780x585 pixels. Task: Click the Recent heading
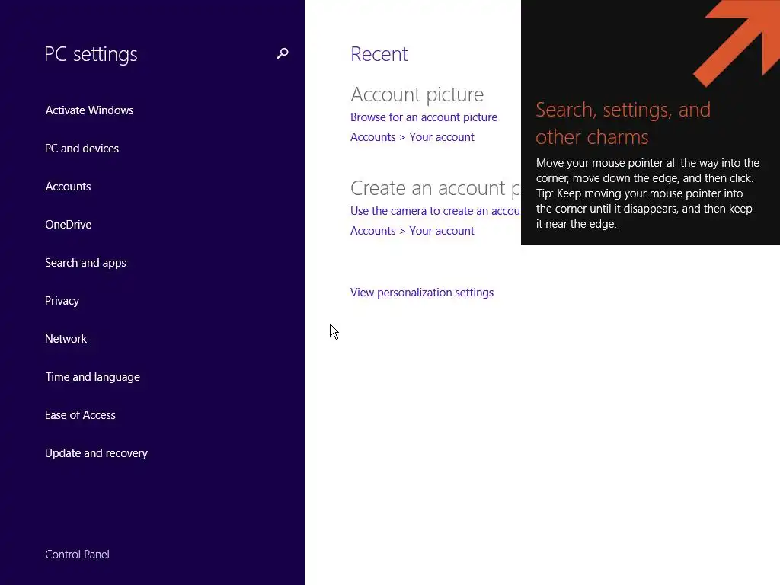[379, 54]
